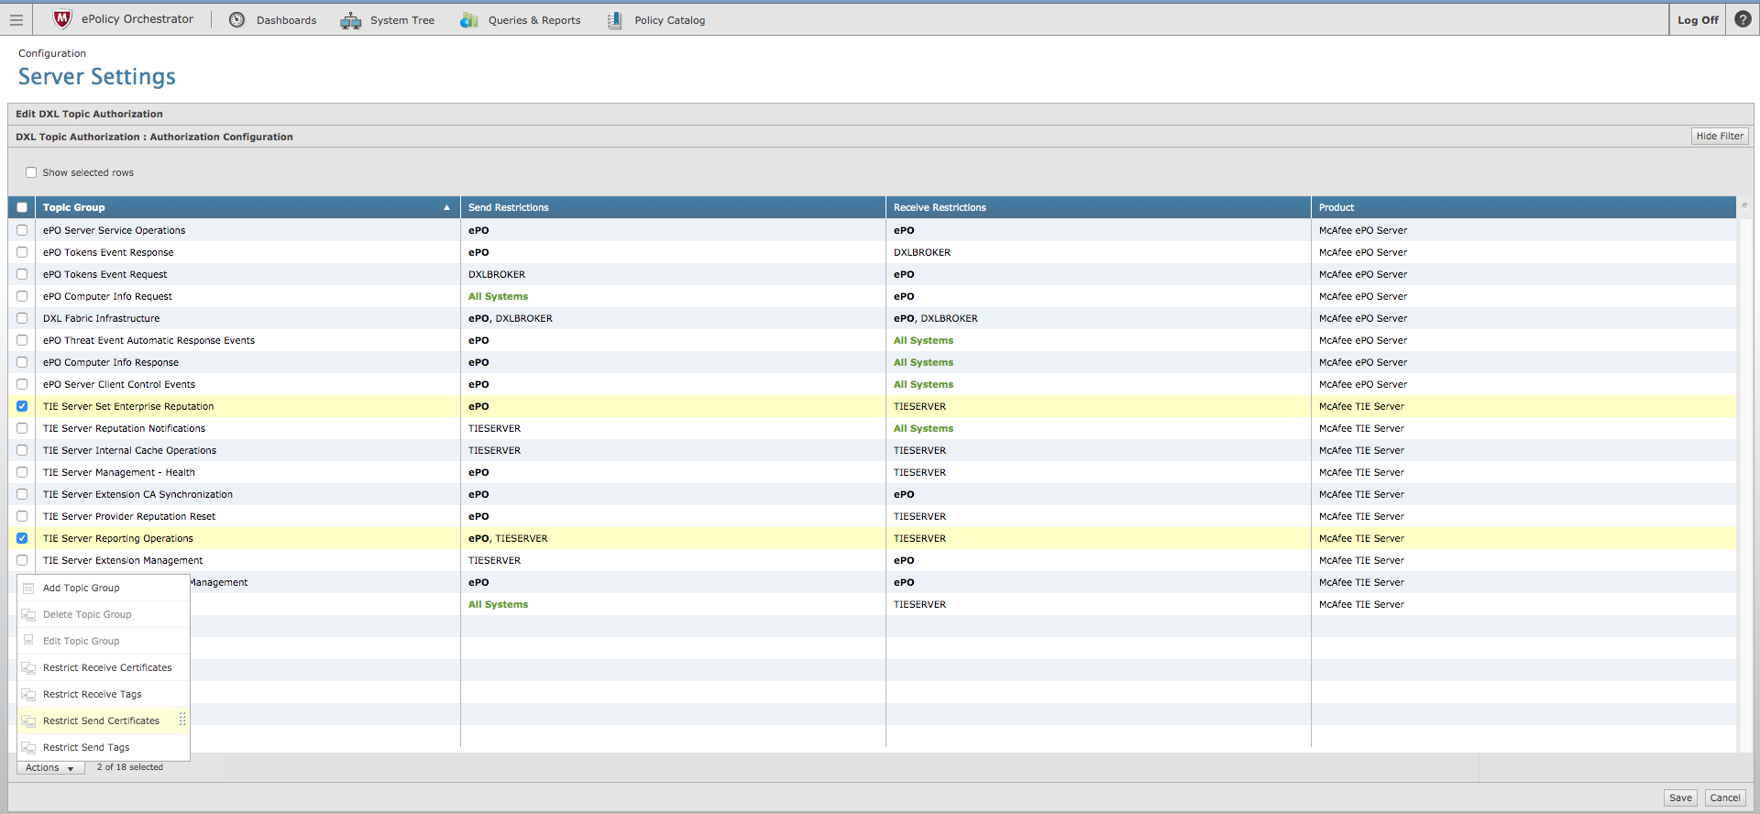Check ePO Tokens Event Response row

coord(22,252)
